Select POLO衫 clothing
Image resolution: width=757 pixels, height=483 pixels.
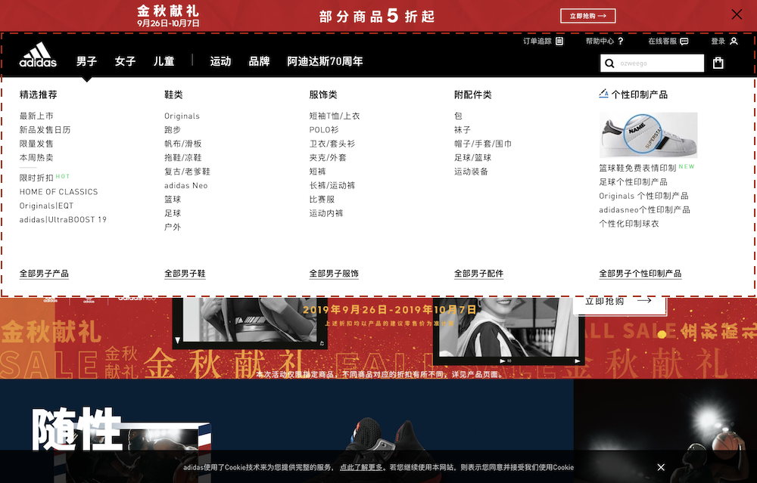[x=324, y=130]
